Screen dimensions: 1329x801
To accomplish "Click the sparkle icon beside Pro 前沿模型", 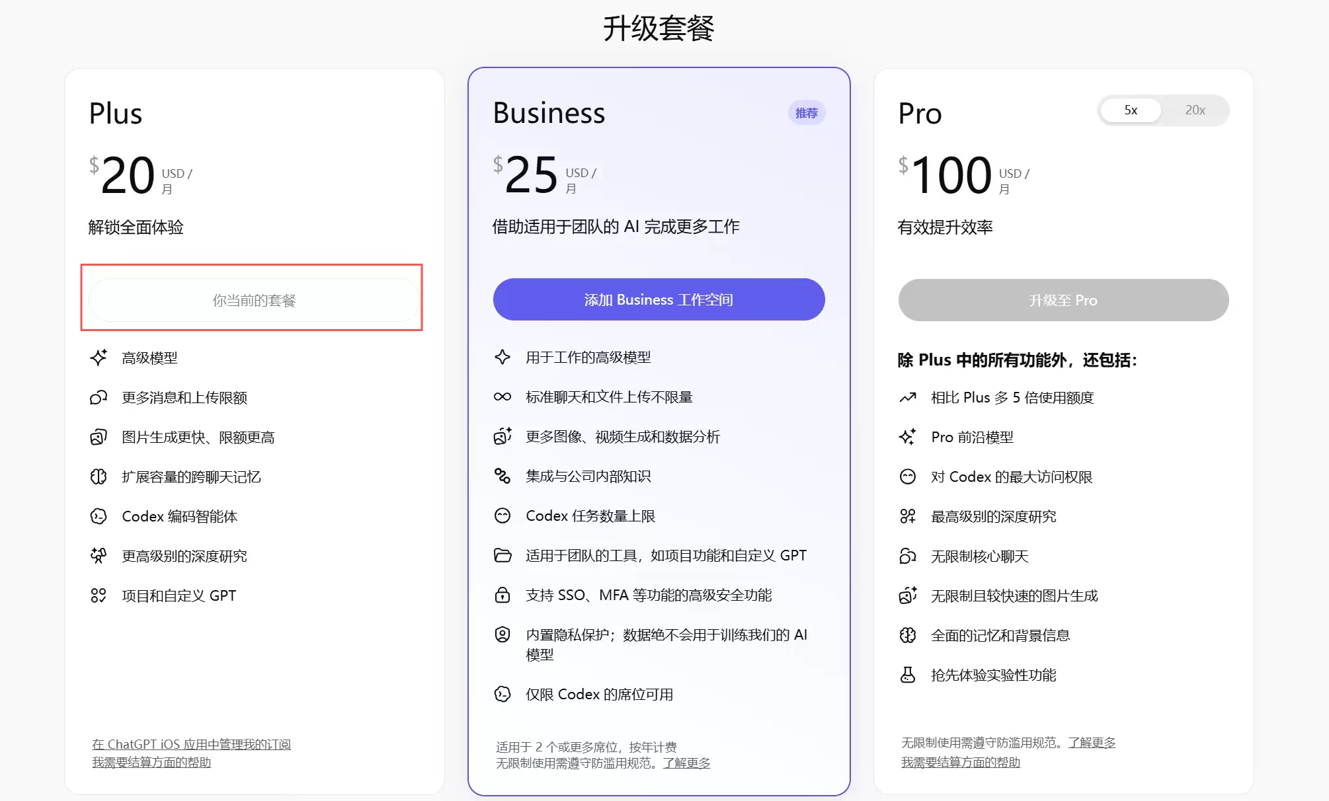I will tap(908, 437).
